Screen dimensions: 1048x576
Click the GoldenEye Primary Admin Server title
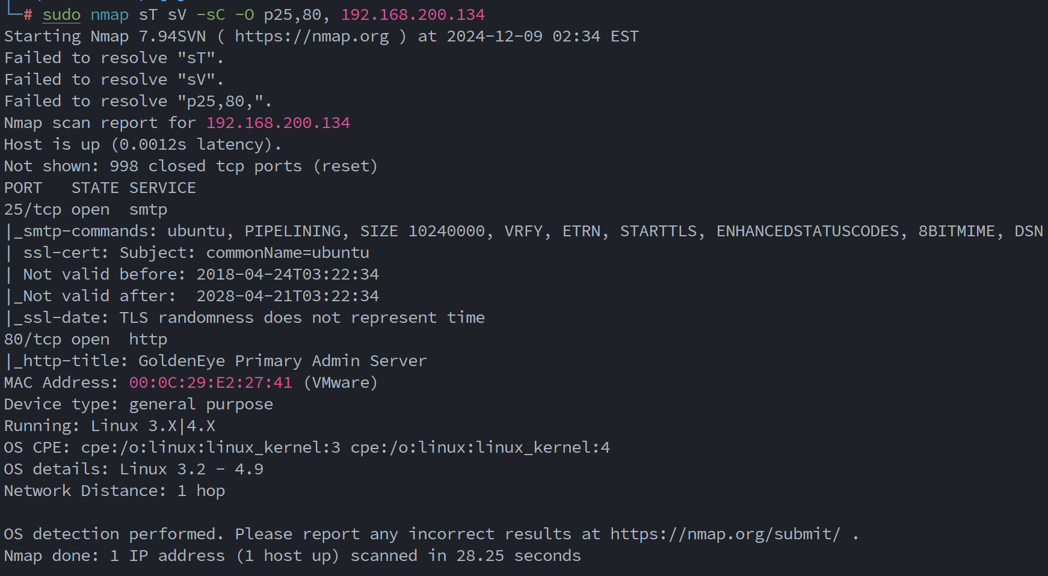pyautogui.click(x=283, y=361)
